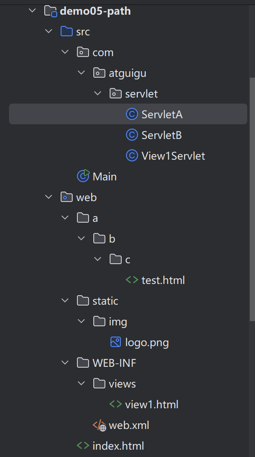Collapse the demo05-path module chevron
This screenshot has width=255, height=457.
tap(32, 11)
